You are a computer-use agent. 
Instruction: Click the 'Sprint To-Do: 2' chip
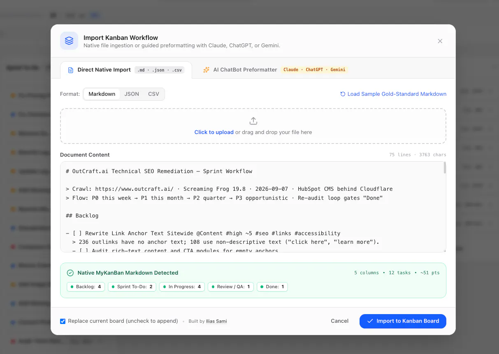point(132,287)
